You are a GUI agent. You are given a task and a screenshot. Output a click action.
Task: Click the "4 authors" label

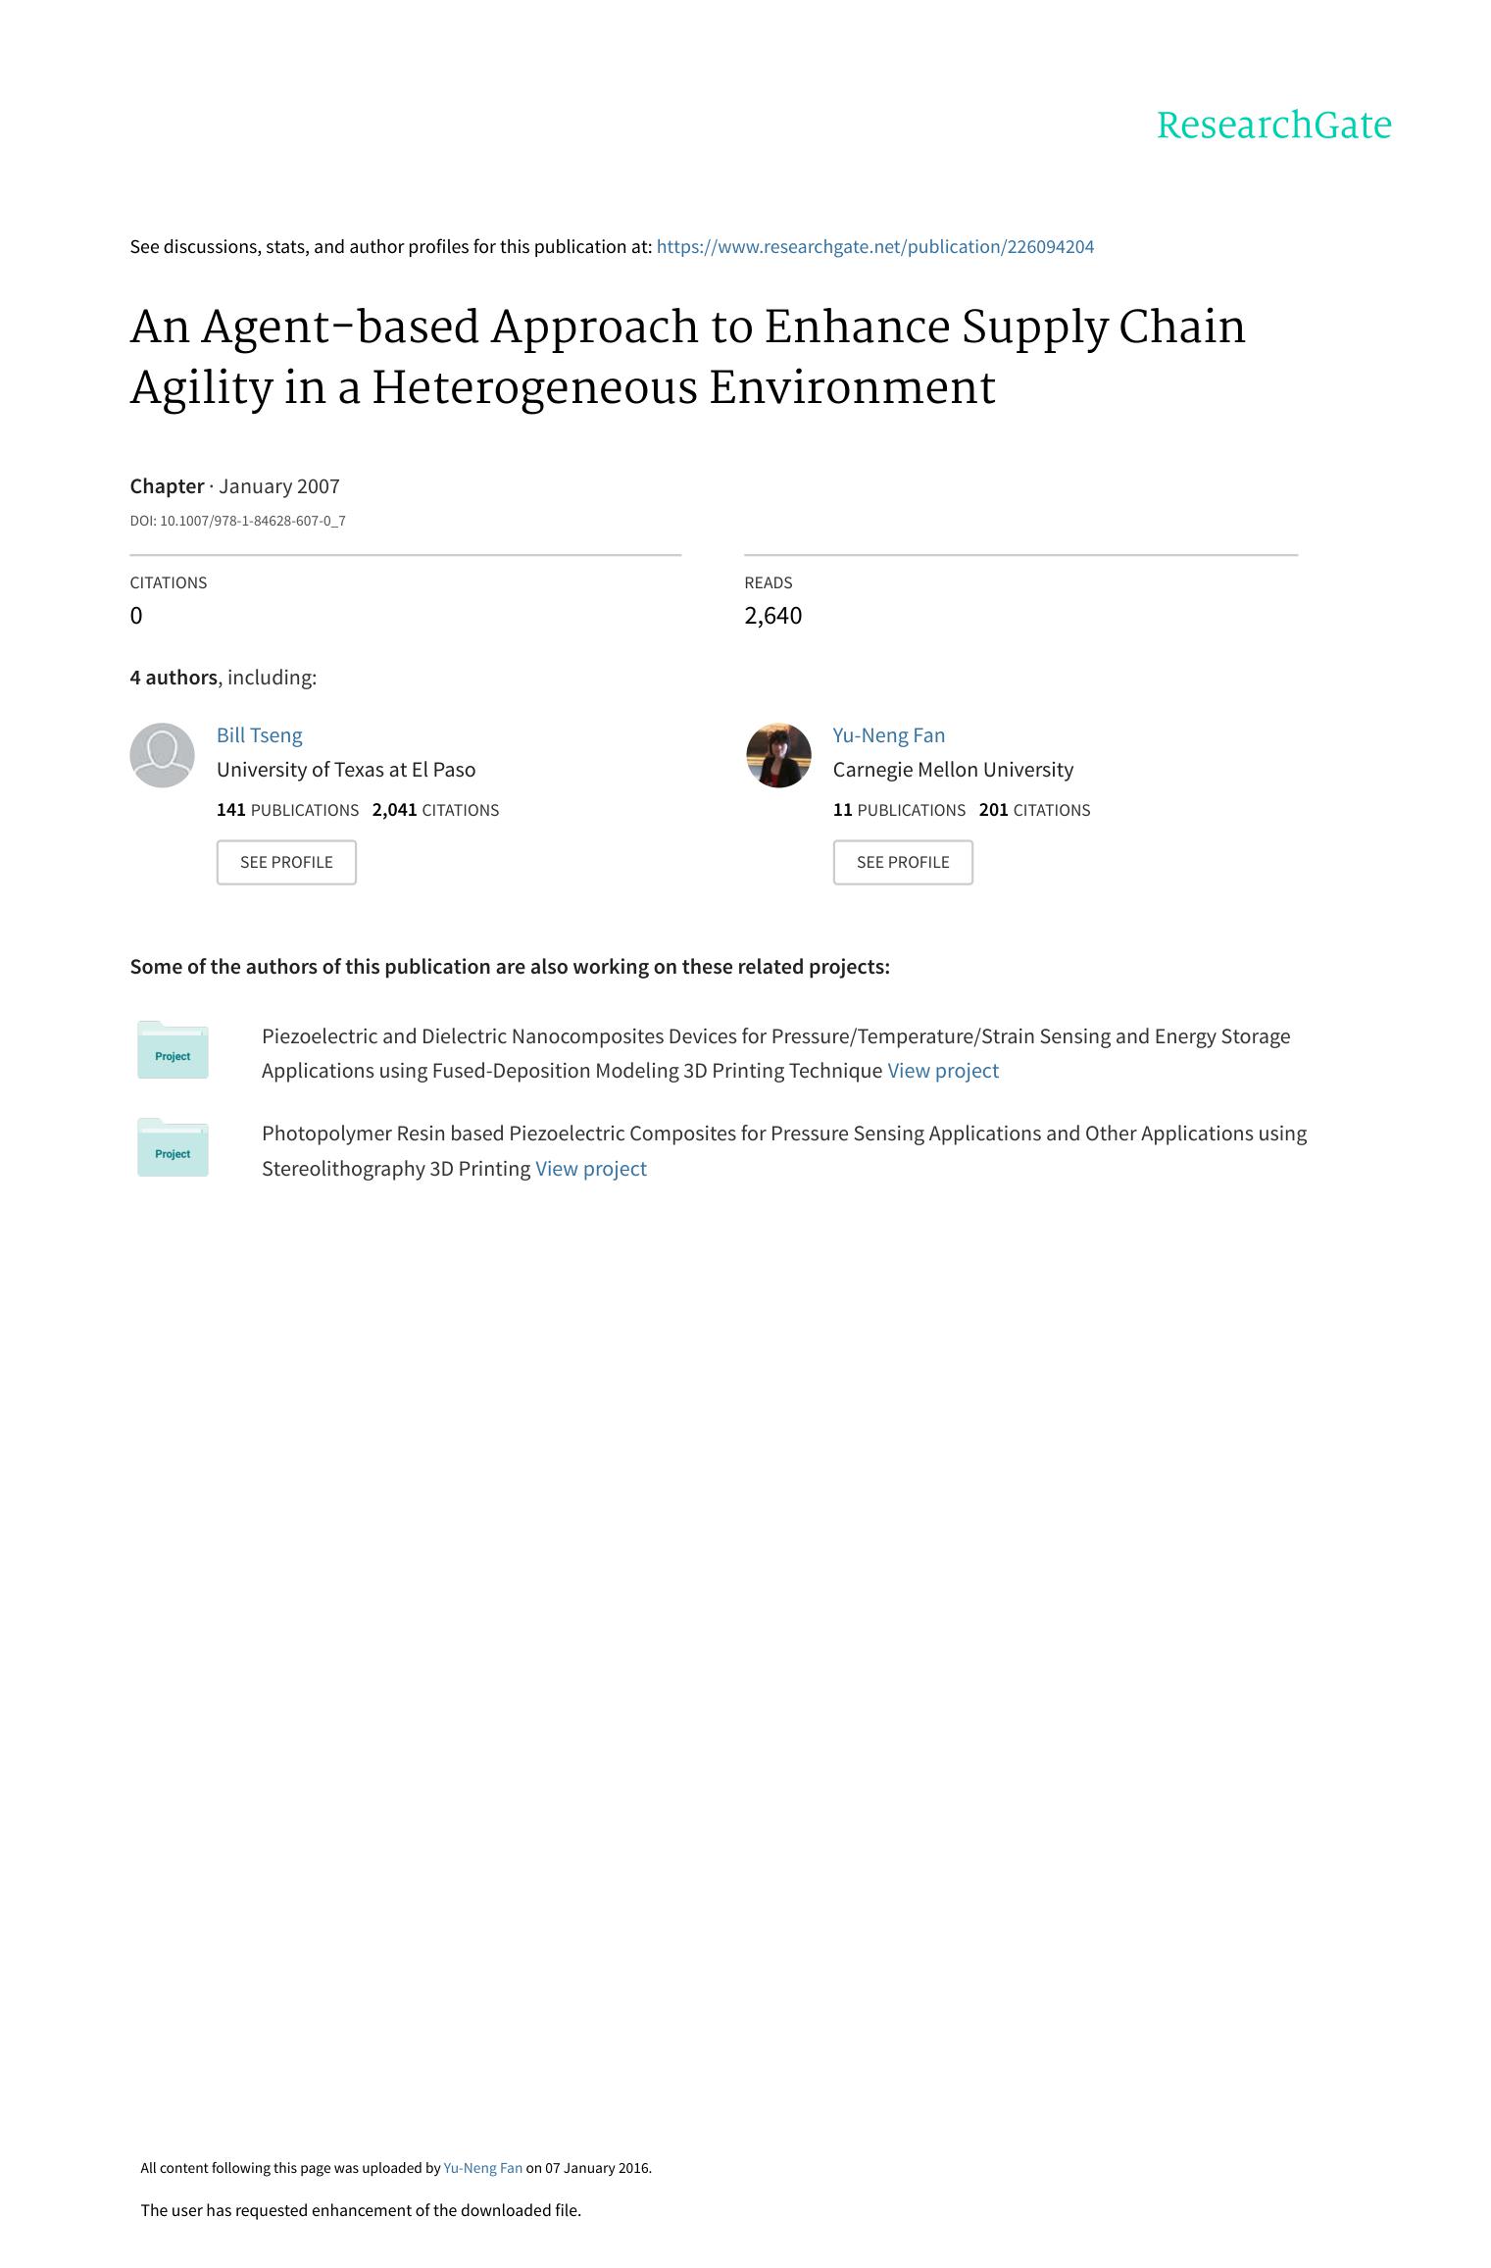[x=174, y=678]
